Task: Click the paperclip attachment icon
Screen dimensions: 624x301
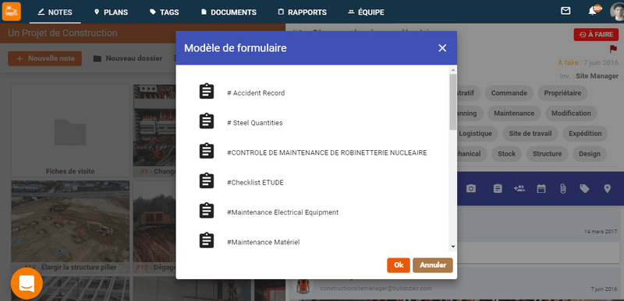Action: pyautogui.click(x=562, y=189)
